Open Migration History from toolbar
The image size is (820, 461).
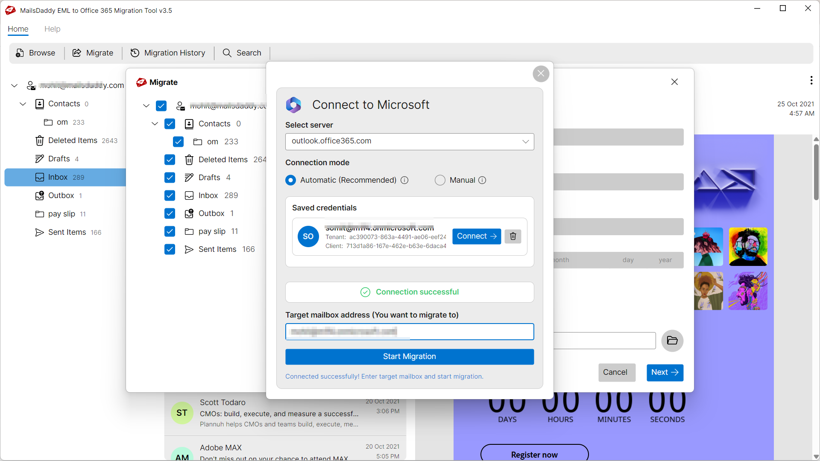click(x=168, y=53)
